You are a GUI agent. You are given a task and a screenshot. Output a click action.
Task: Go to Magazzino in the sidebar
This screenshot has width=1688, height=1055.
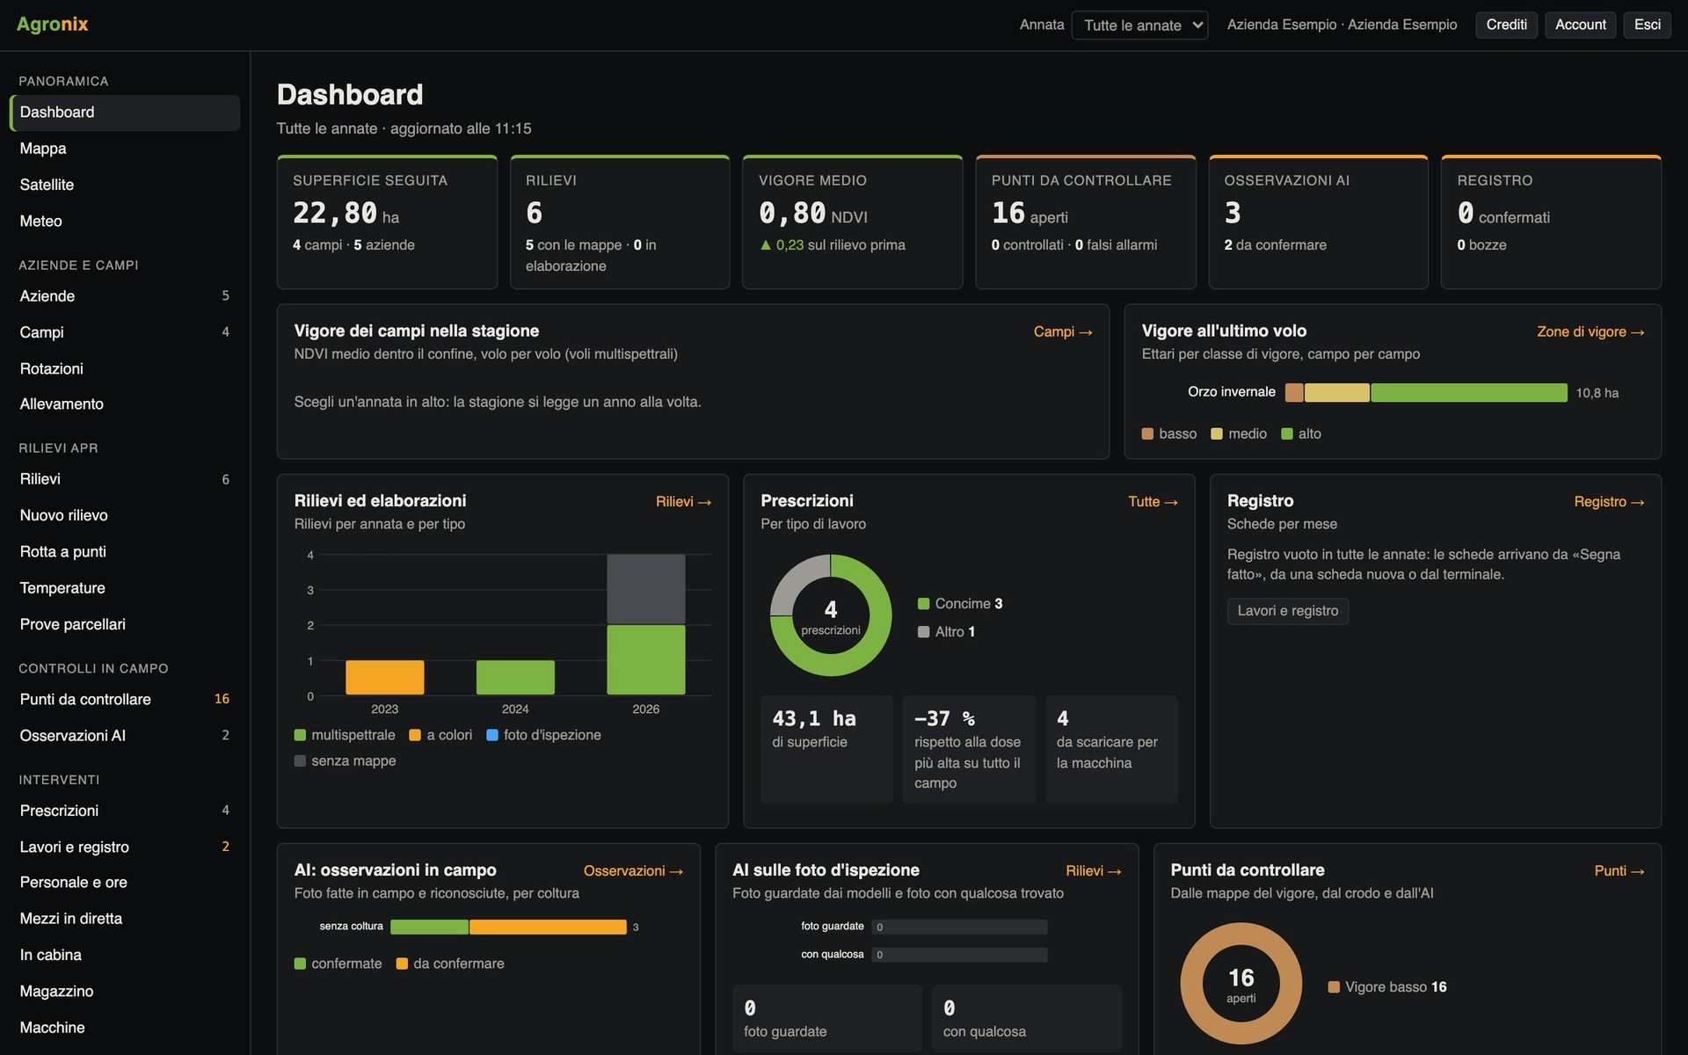coord(125,991)
